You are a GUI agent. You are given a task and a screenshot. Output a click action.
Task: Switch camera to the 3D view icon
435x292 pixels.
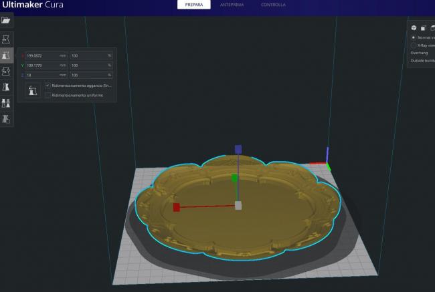pos(414,27)
